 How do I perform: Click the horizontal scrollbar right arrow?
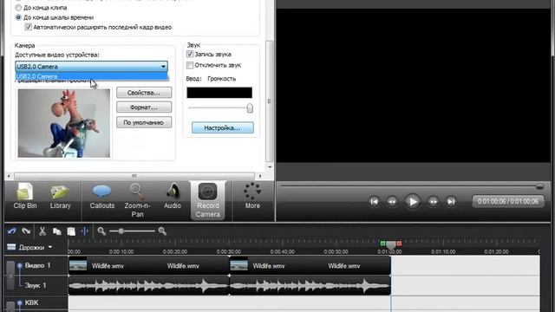pos(260,176)
